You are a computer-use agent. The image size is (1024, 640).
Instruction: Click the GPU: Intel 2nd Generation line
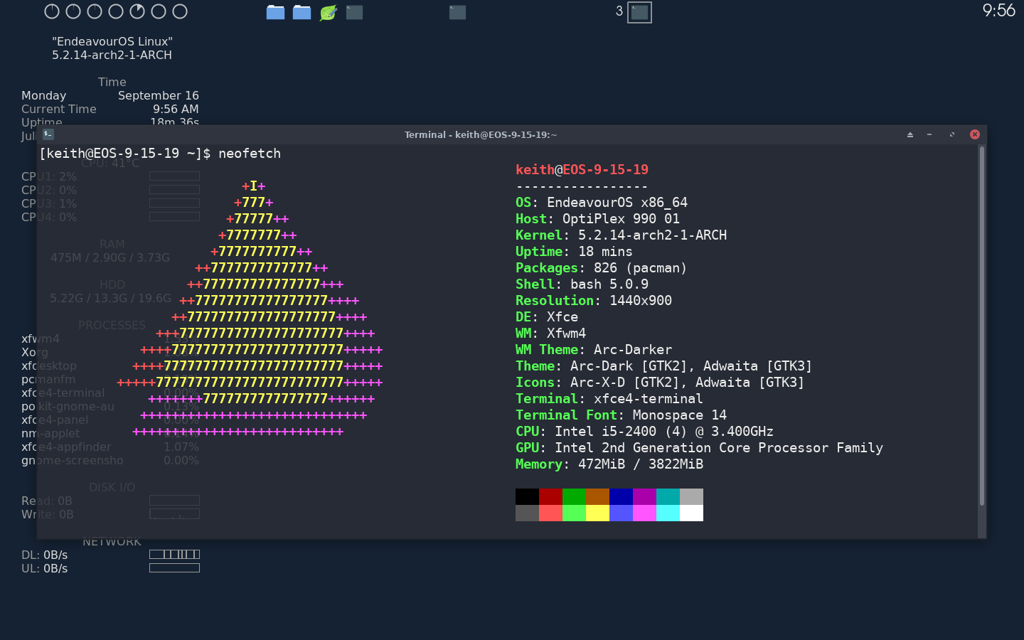[x=699, y=448]
